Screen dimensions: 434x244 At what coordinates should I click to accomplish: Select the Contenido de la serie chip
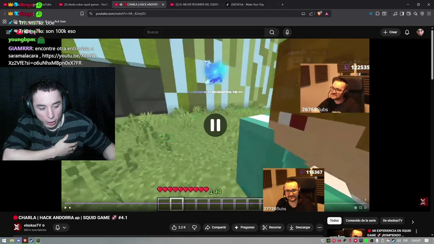coord(361,221)
